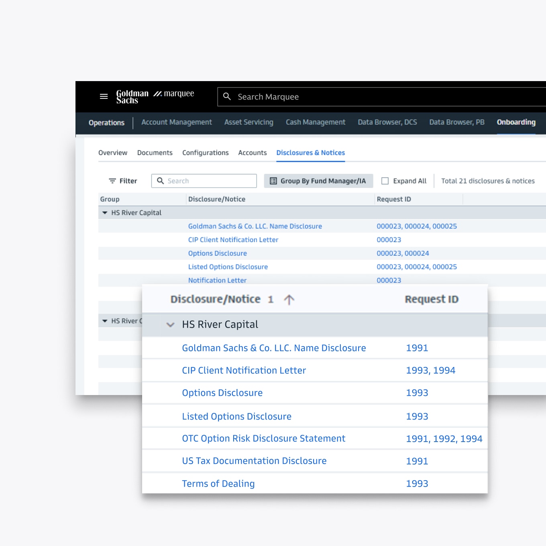Click the sort ascending arrow icon
This screenshot has width=546, height=546.
click(x=289, y=299)
